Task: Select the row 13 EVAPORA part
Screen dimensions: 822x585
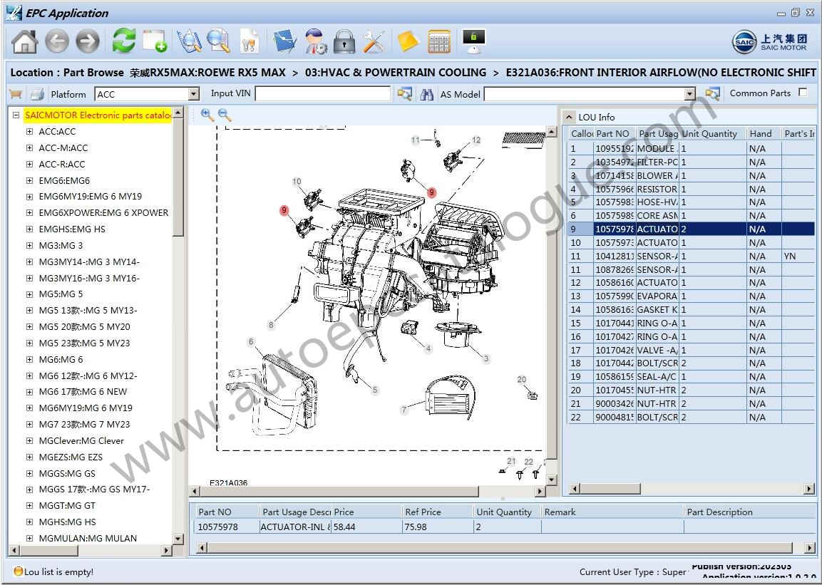Action: pyautogui.click(x=691, y=296)
